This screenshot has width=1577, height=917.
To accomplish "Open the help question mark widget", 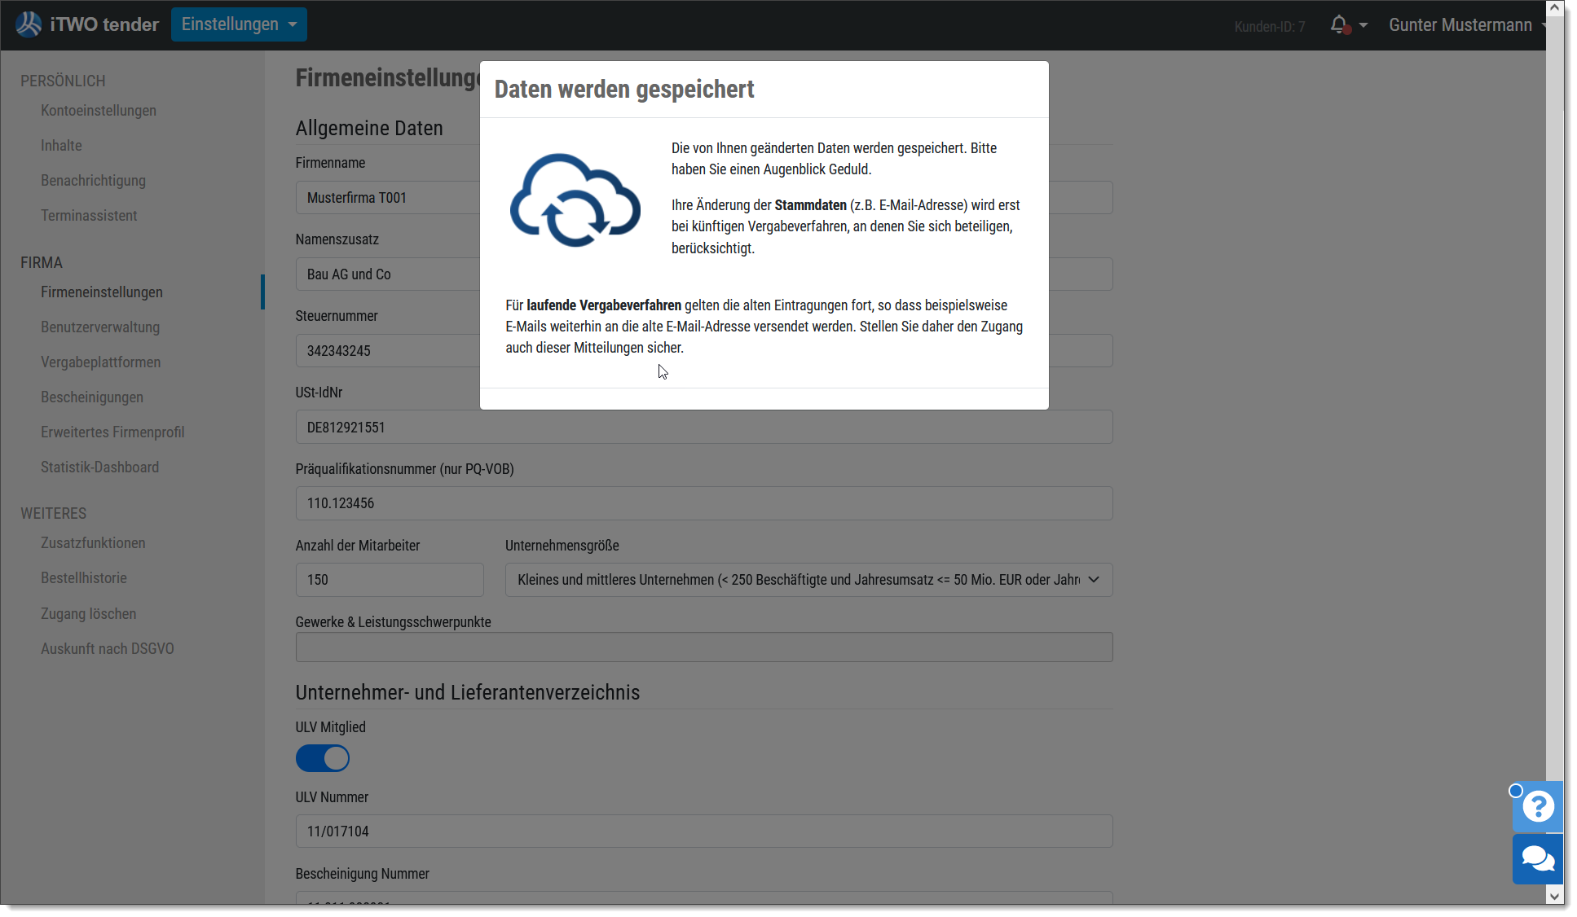I will [x=1538, y=806].
